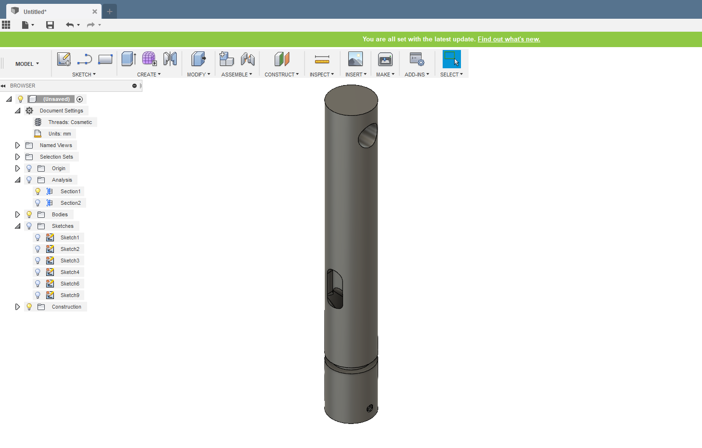Launch the Create Form tool
Viewport: 702px width, 448px height.
click(x=149, y=59)
